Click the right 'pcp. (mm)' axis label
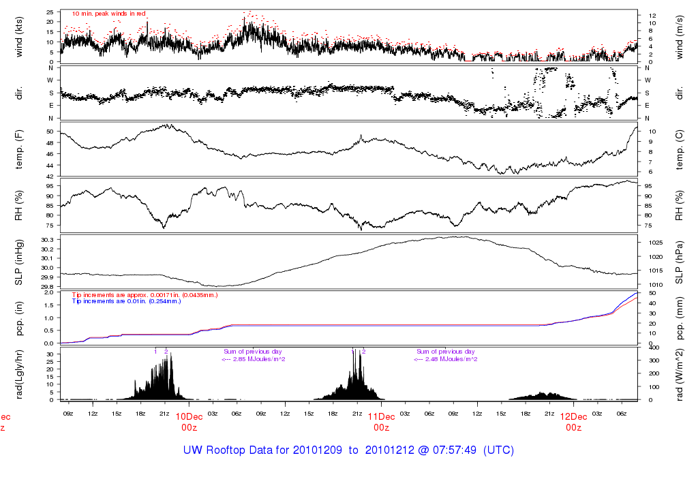 pyautogui.click(x=679, y=318)
